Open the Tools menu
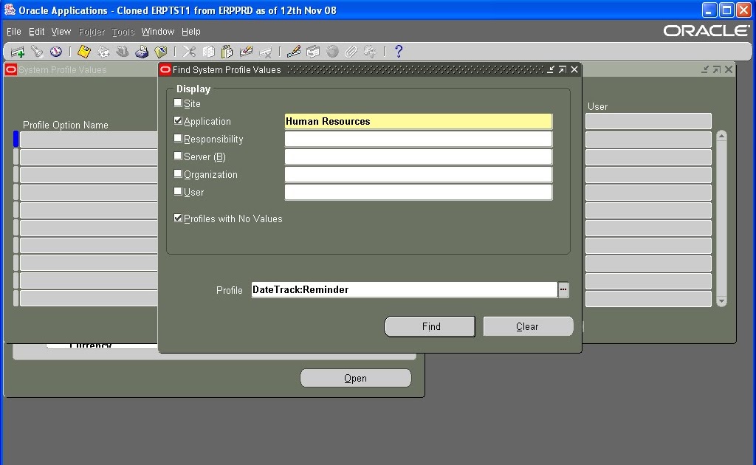Image resolution: width=756 pixels, height=465 pixels. click(123, 32)
